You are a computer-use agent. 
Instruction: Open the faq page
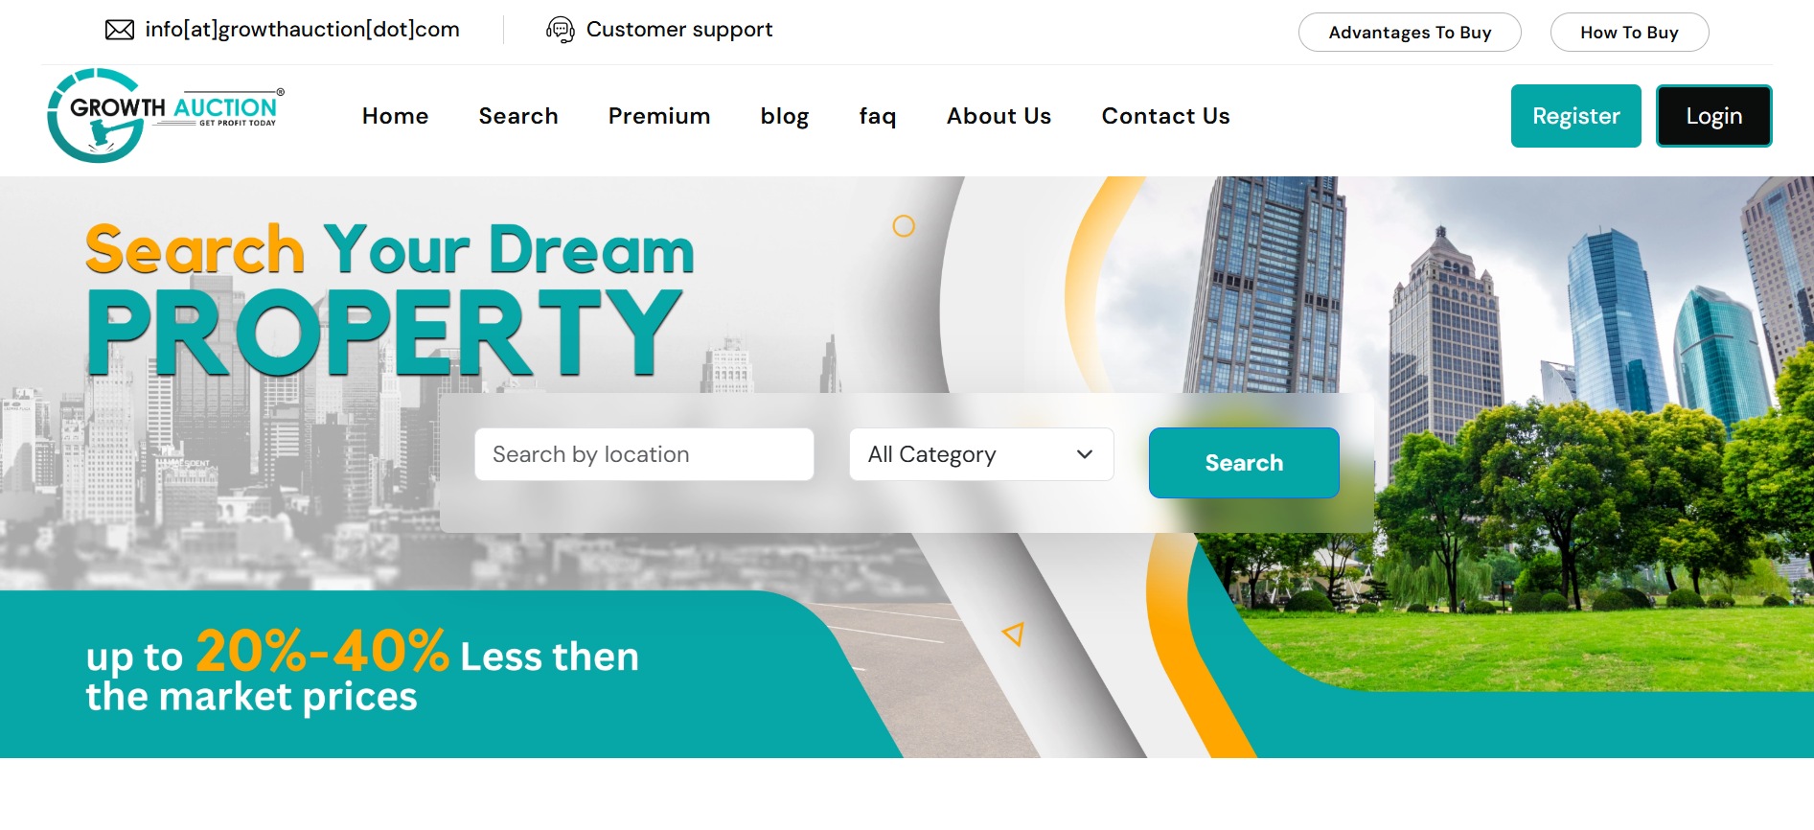pyautogui.click(x=878, y=116)
